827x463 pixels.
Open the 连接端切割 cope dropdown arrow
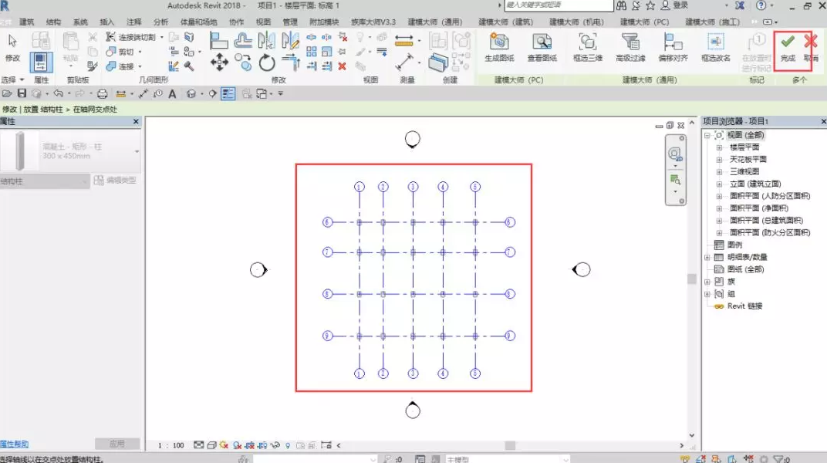(x=161, y=38)
